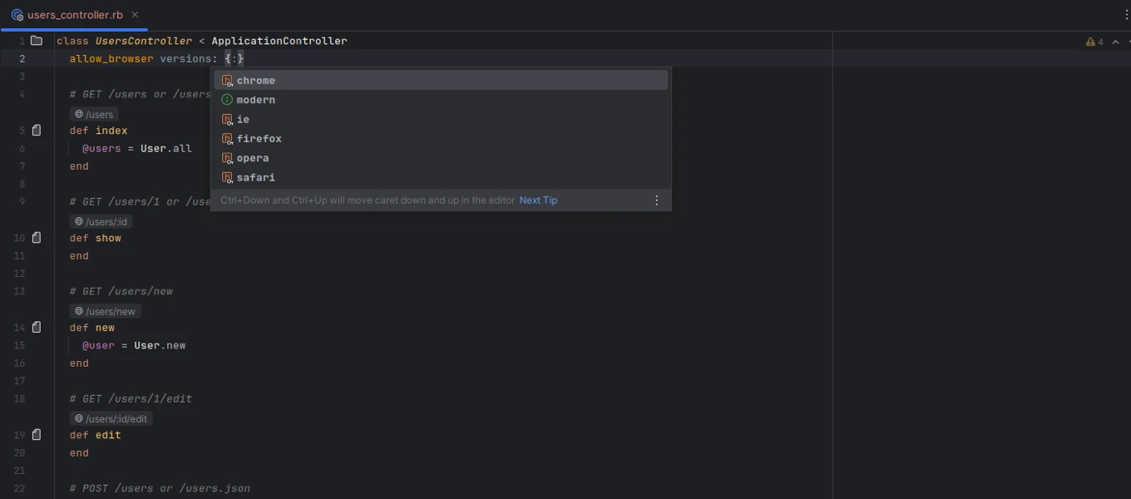Choose chrome from completion list
This screenshot has width=1131, height=499.
(441, 81)
